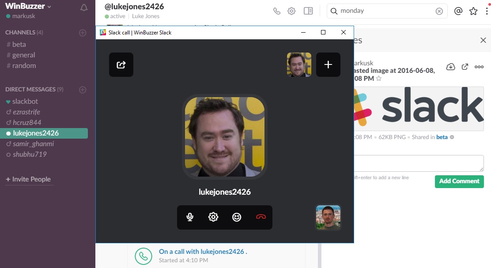Clear the 'monday' search with the X icon
Screen dimensions: 491x268
pyautogui.click(x=439, y=11)
